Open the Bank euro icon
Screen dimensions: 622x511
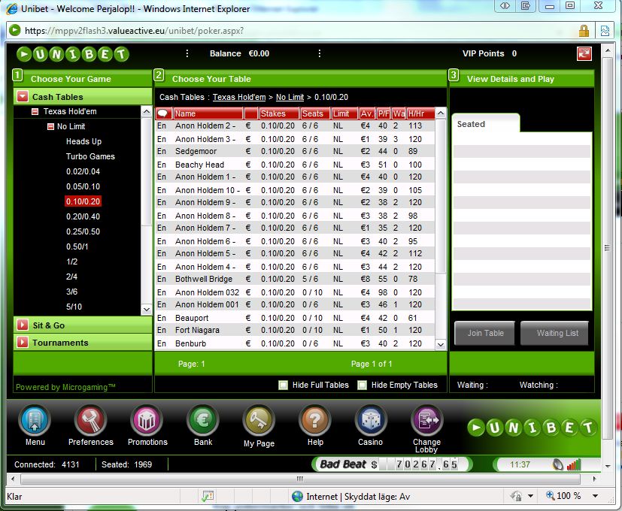tap(203, 420)
